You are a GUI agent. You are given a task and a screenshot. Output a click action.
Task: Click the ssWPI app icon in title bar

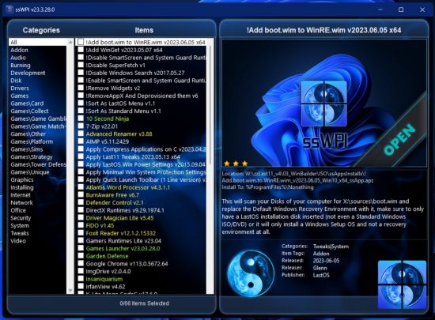(x=9, y=9)
